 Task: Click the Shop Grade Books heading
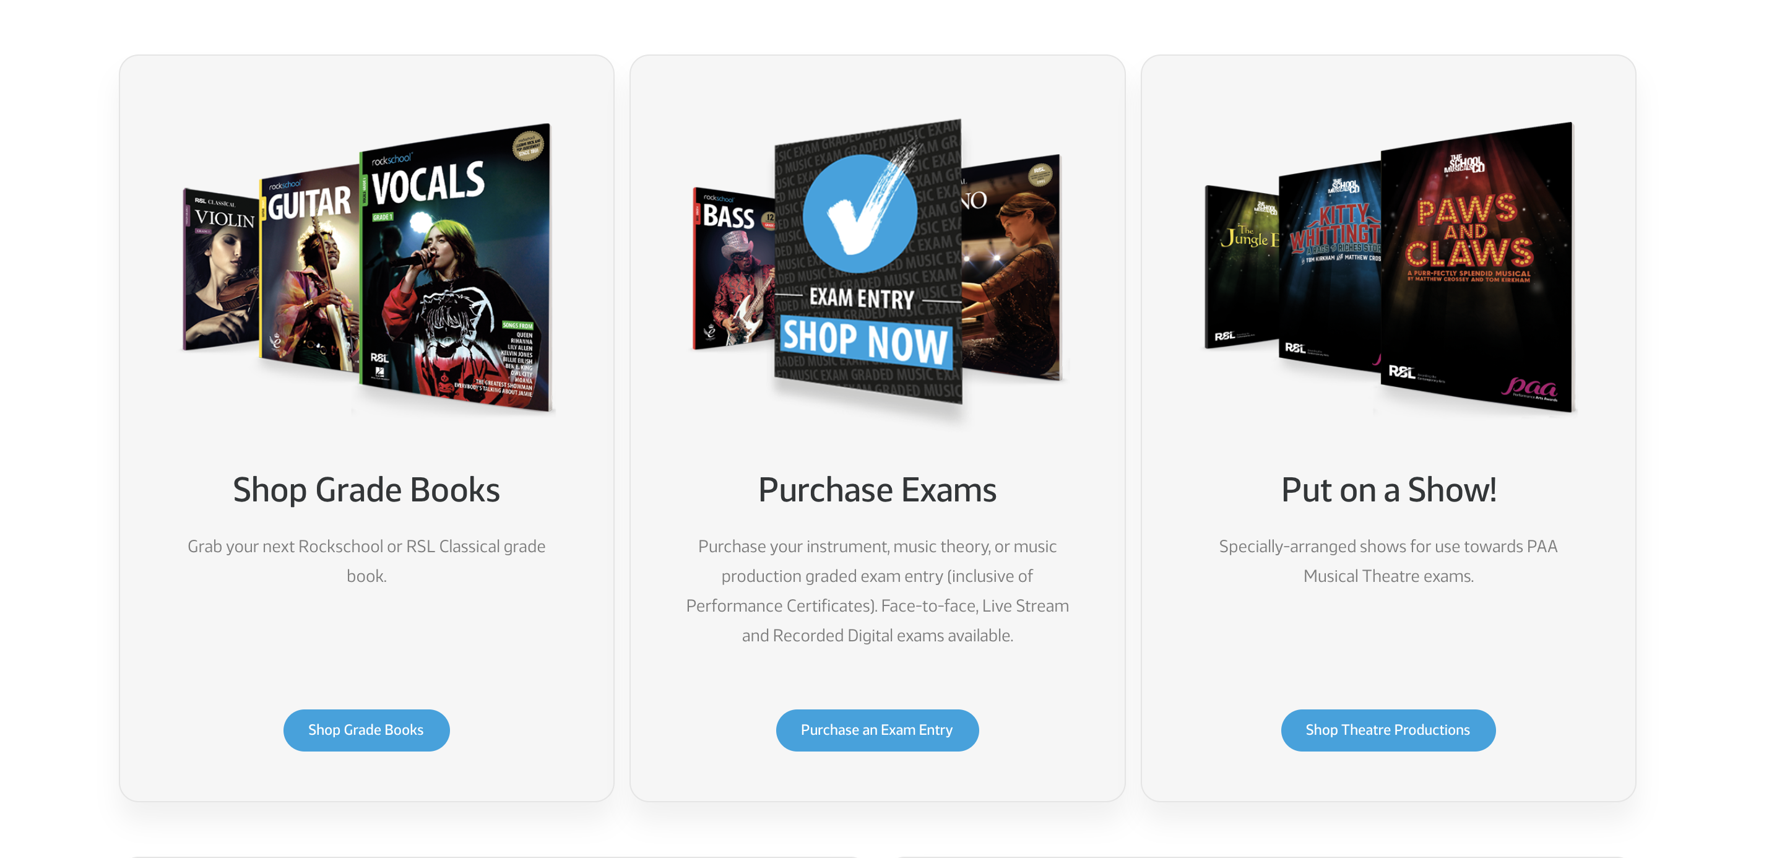(x=366, y=490)
